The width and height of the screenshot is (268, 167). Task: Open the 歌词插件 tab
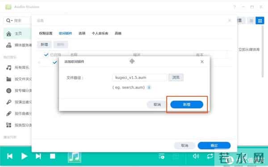(65, 33)
